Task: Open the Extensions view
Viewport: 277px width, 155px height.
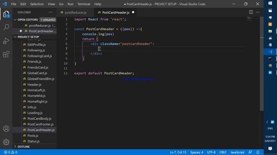Action: [6, 54]
